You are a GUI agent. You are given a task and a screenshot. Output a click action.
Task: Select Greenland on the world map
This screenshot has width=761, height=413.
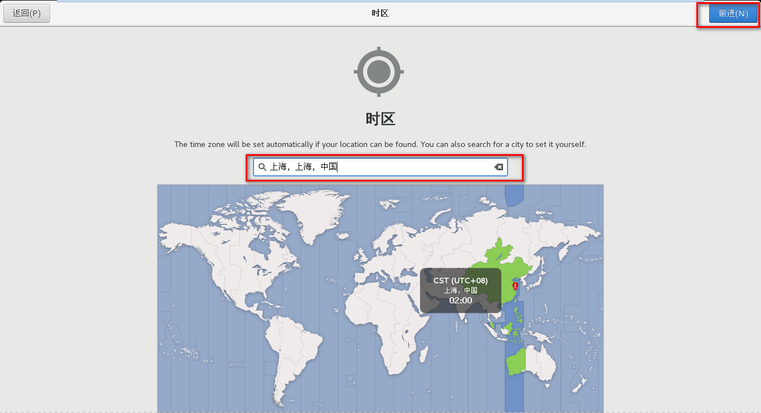coord(323,214)
